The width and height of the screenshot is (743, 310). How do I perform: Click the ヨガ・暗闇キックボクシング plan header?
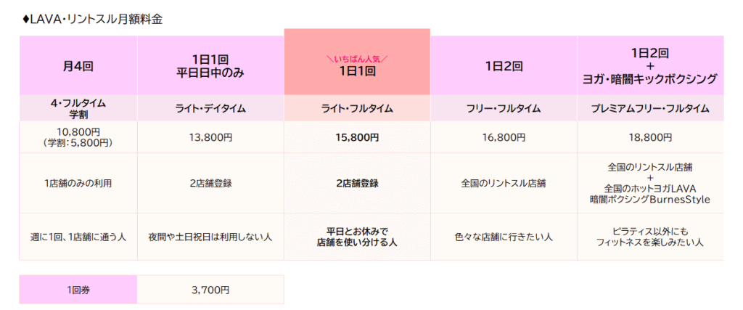(x=650, y=65)
